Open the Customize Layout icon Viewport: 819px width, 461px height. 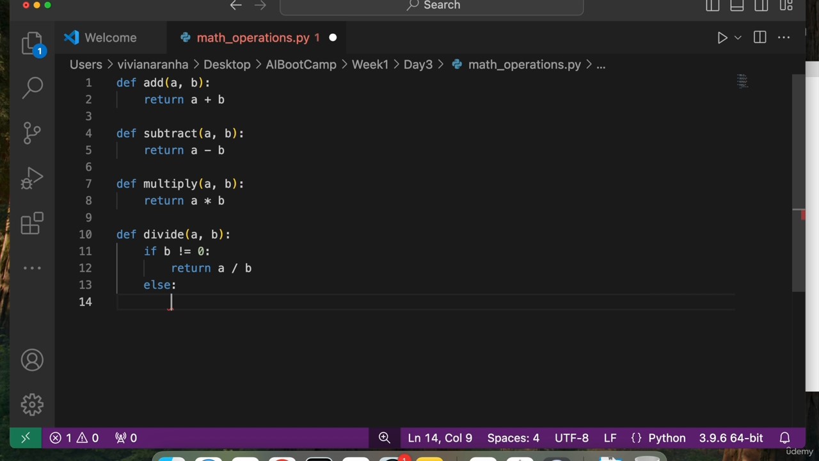(x=786, y=6)
